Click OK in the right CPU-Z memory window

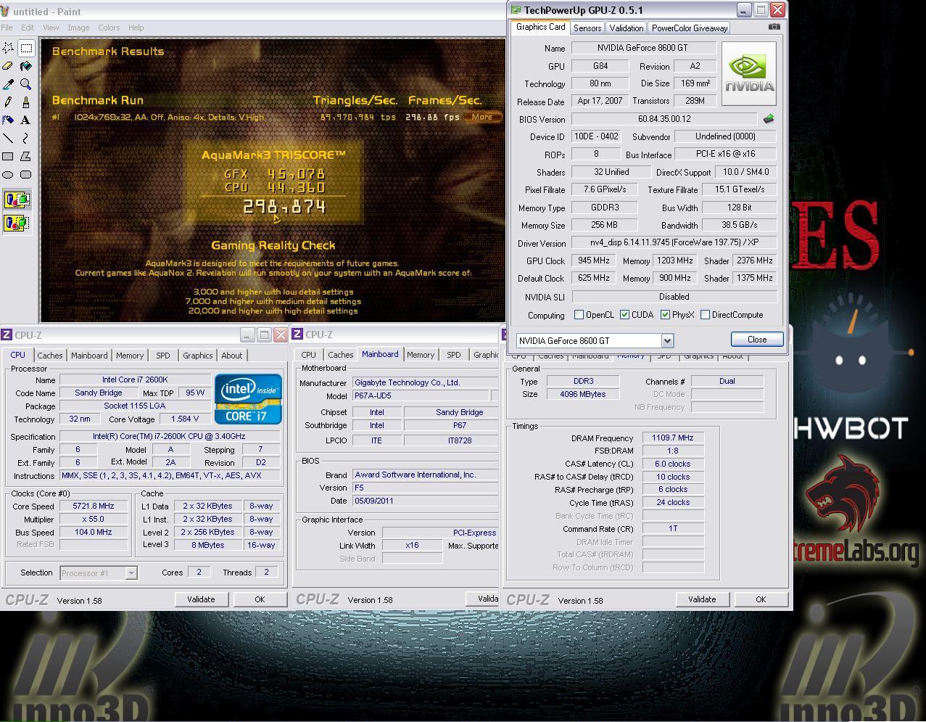point(761,599)
